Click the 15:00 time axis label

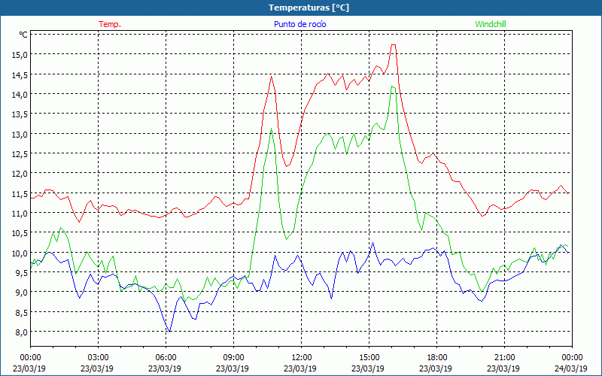tap(369, 358)
